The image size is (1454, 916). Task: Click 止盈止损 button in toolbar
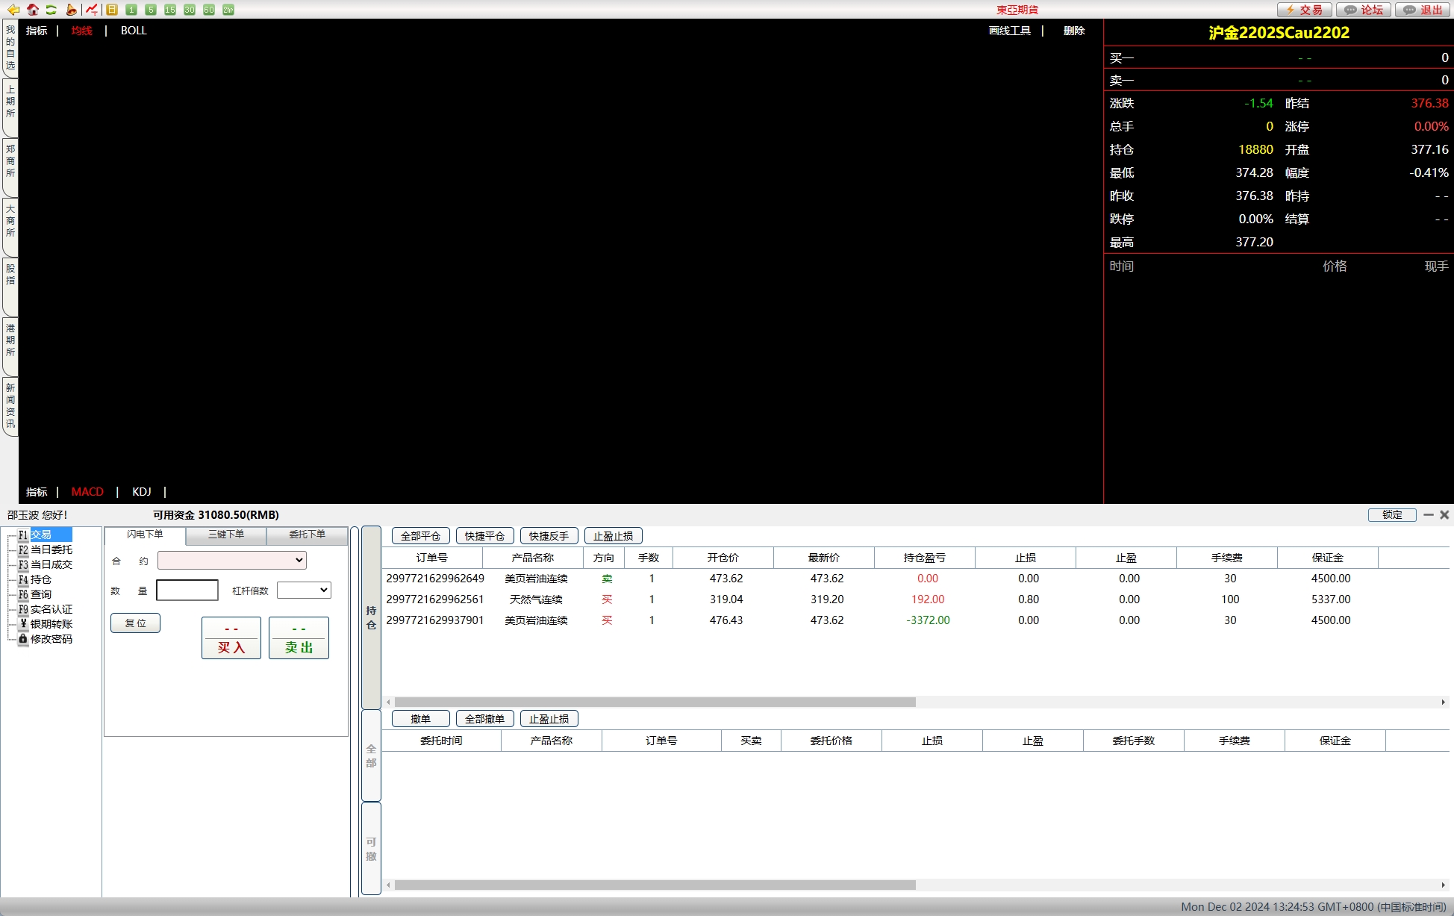(610, 535)
